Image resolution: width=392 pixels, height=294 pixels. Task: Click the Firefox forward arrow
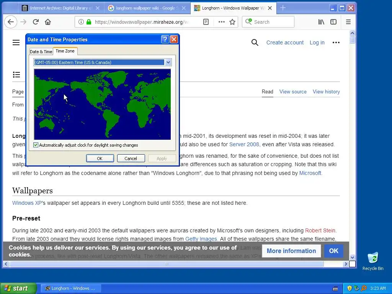tap(23, 22)
